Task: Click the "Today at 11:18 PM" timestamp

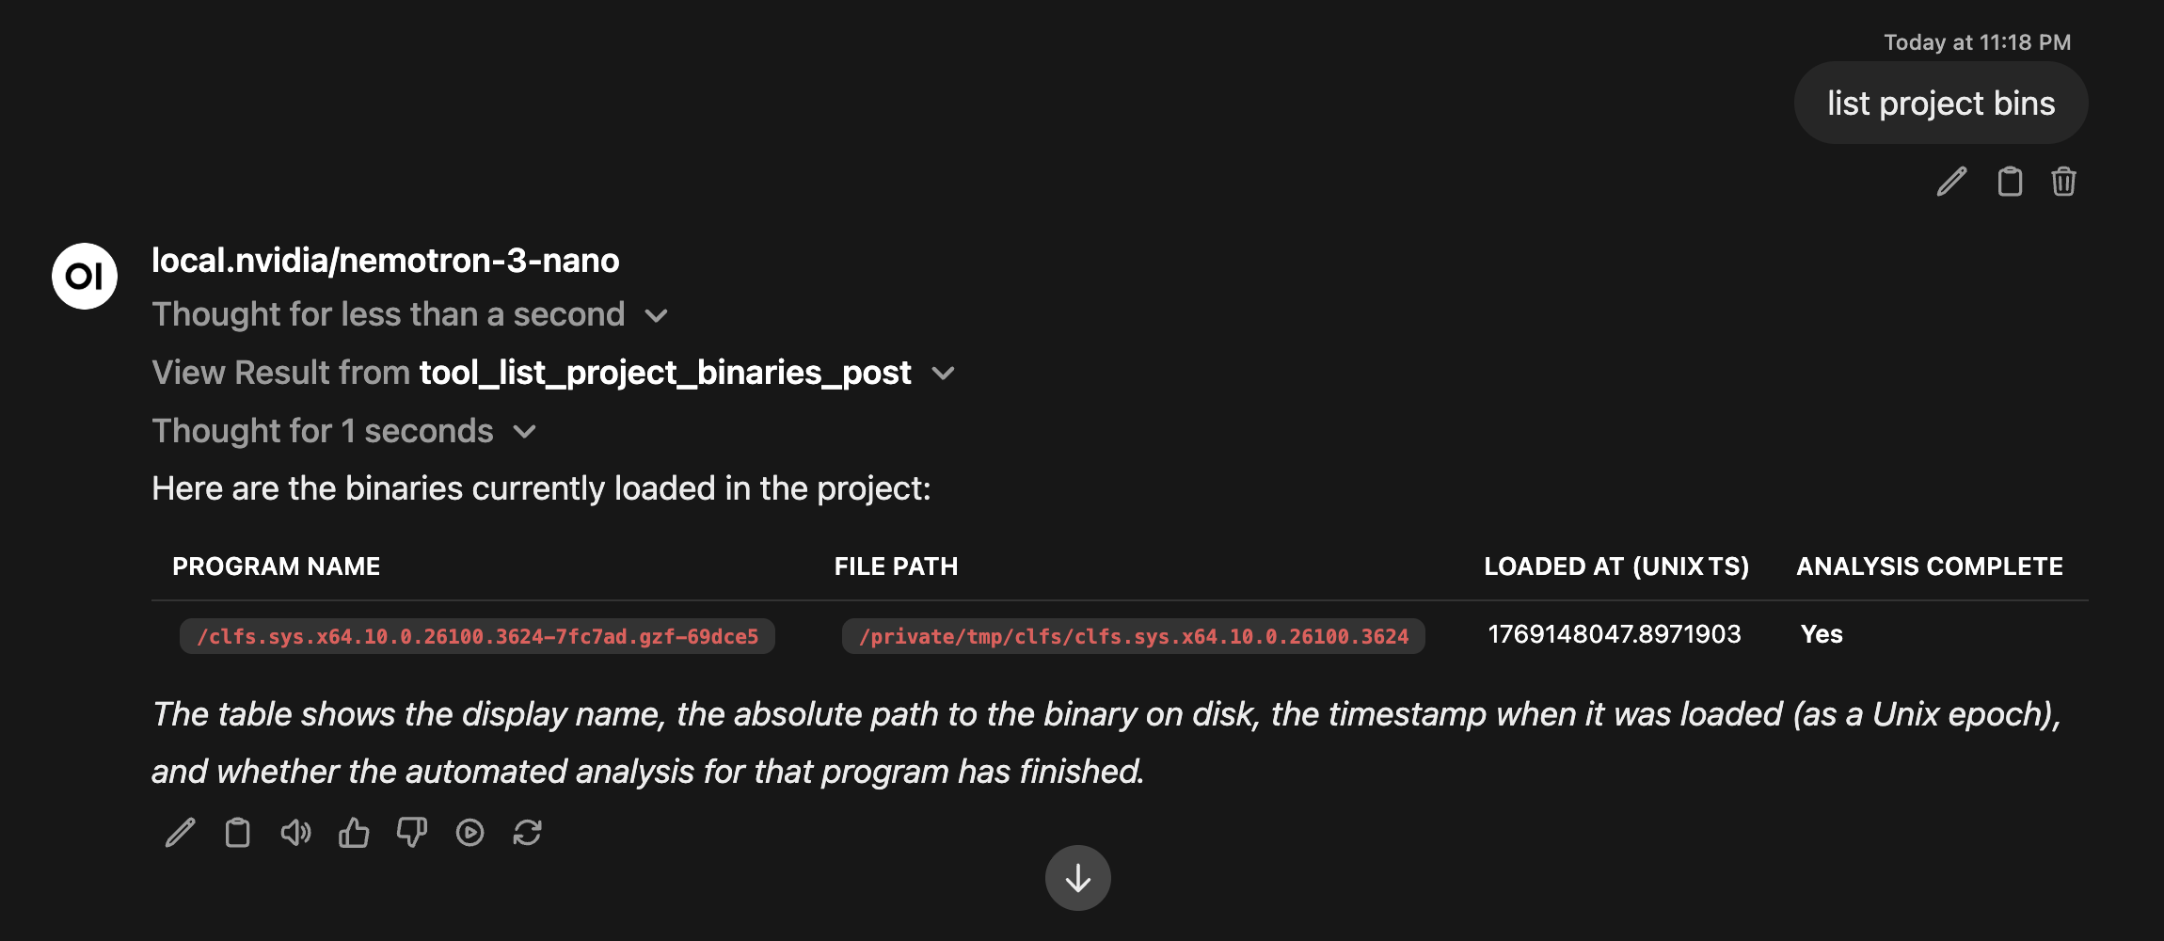Action: (1974, 42)
